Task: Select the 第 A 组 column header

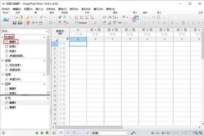Action: point(95,30)
